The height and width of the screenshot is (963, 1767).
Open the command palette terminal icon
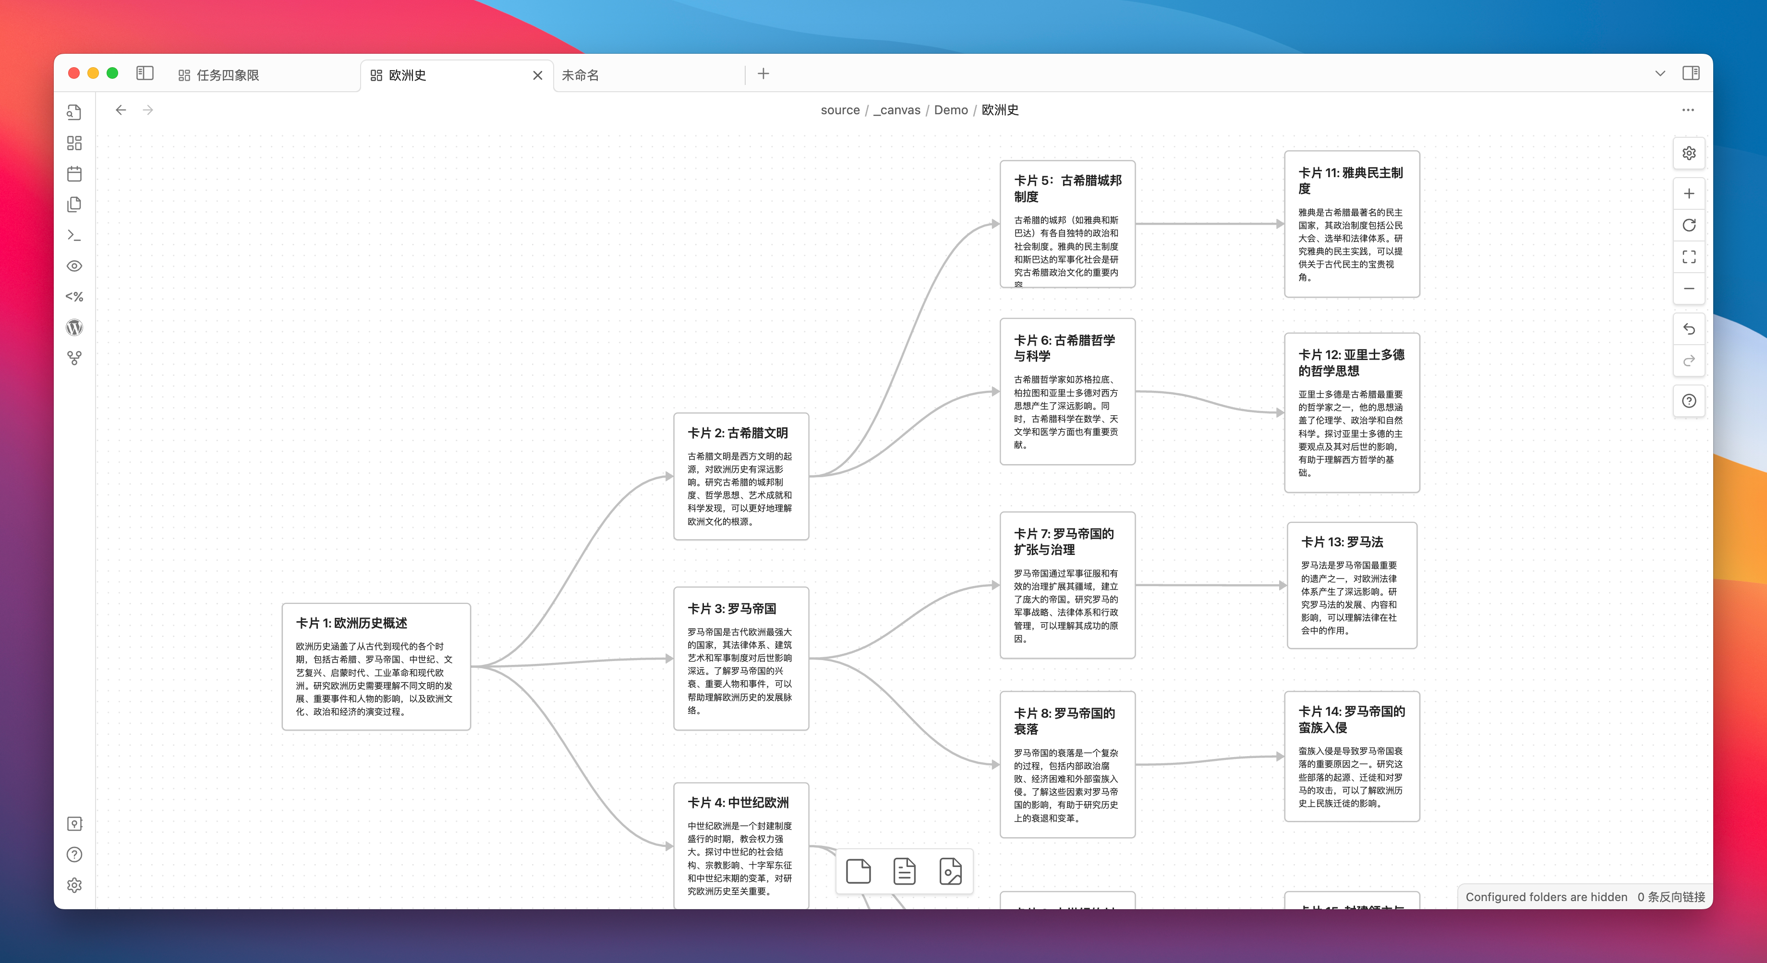point(74,235)
